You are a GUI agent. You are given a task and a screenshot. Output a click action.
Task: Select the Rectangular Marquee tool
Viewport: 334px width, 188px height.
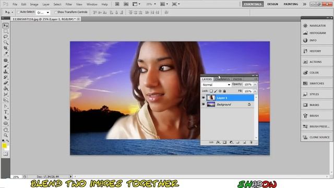(6, 31)
